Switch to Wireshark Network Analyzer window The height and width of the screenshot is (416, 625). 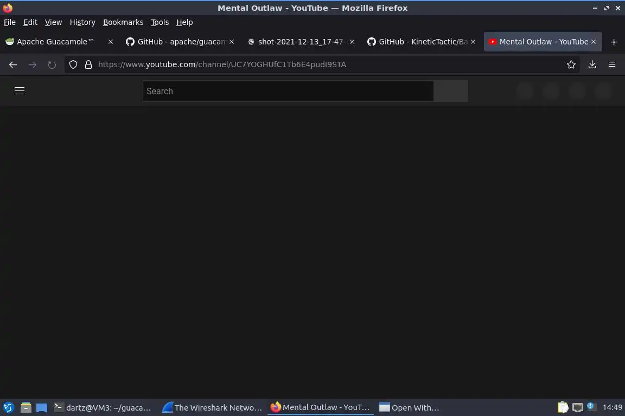[213, 407]
